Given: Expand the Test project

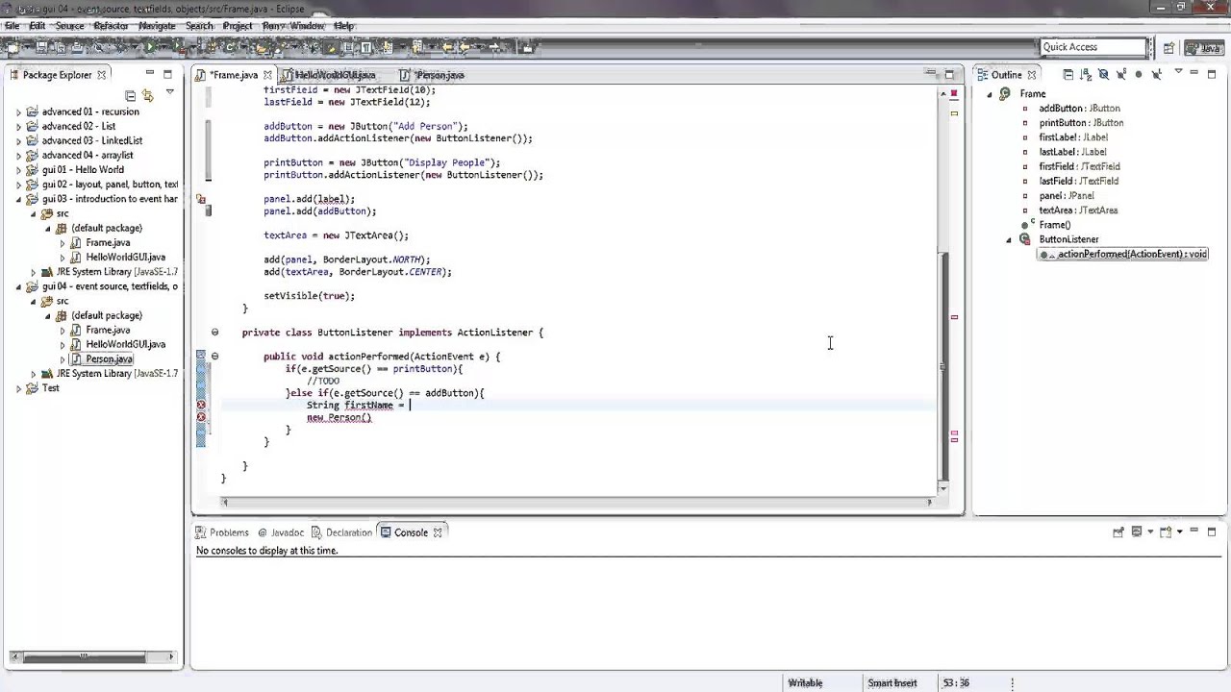Looking at the screenshot, I should (x=18, y=388).
